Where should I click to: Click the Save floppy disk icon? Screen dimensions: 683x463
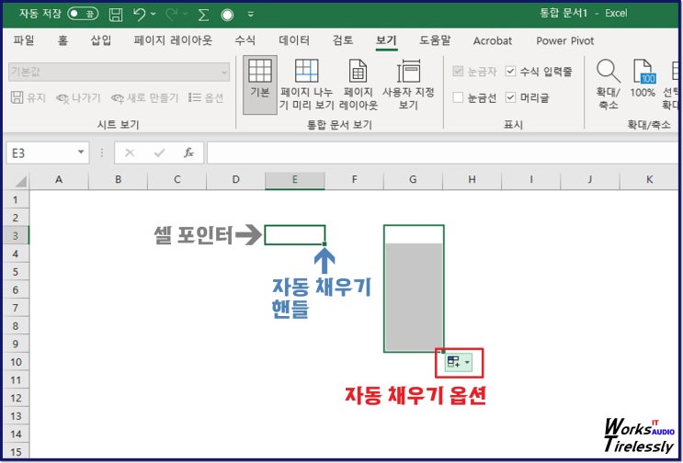point(116,15)
